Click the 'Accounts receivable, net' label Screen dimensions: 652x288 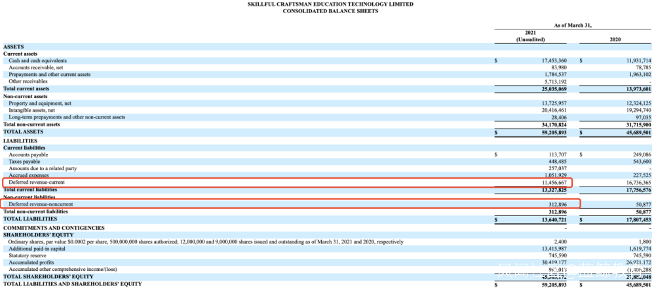tap(35, 67)
